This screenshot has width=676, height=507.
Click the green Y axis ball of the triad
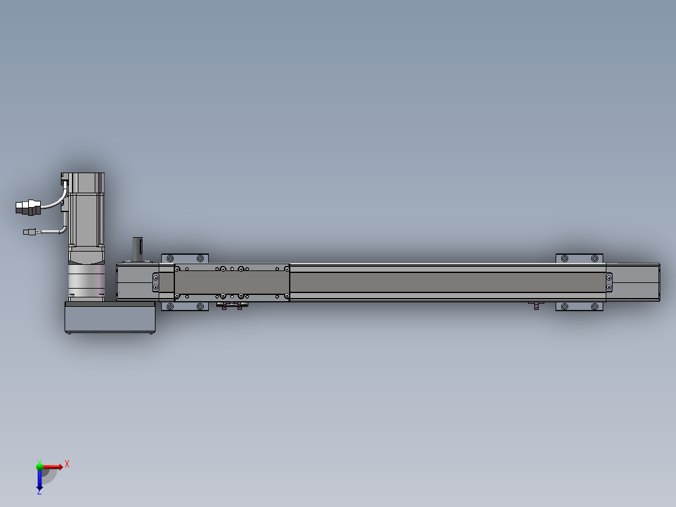point(40,466)
